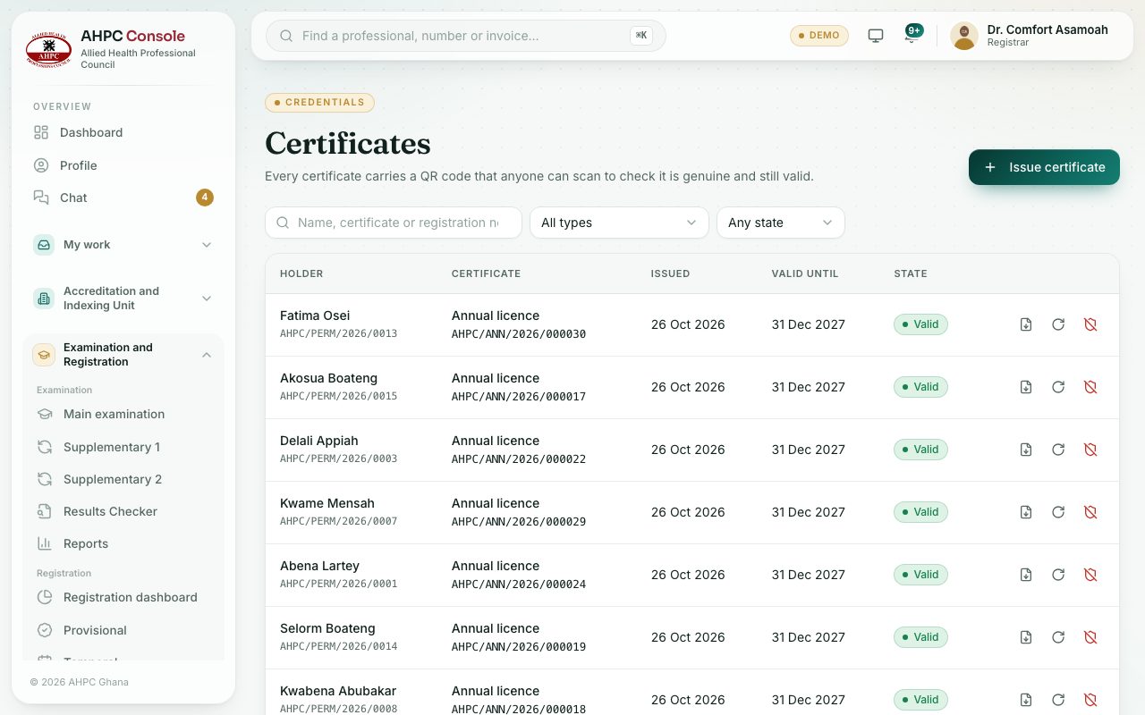Download Selorm Boateng's certificate
Screen dimensions: 1145x715
pyautogui.click(x=1026, y=637)
